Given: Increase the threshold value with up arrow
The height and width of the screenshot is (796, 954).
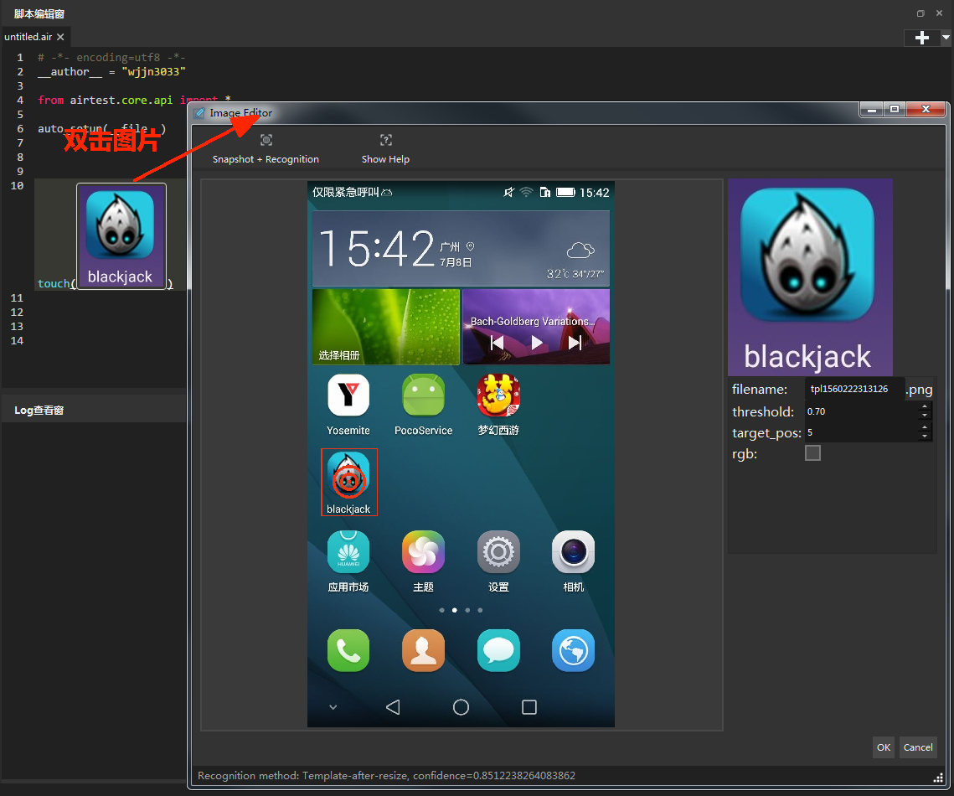Looking at the screenshot, I should pyautogui.click(x=925, y=406).
